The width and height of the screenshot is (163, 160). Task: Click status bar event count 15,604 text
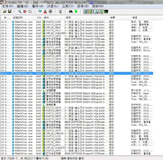[x=25, y=158]
